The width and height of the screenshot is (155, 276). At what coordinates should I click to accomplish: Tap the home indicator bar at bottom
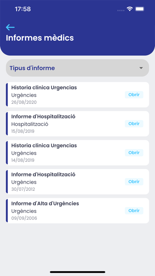pos(77,272)
